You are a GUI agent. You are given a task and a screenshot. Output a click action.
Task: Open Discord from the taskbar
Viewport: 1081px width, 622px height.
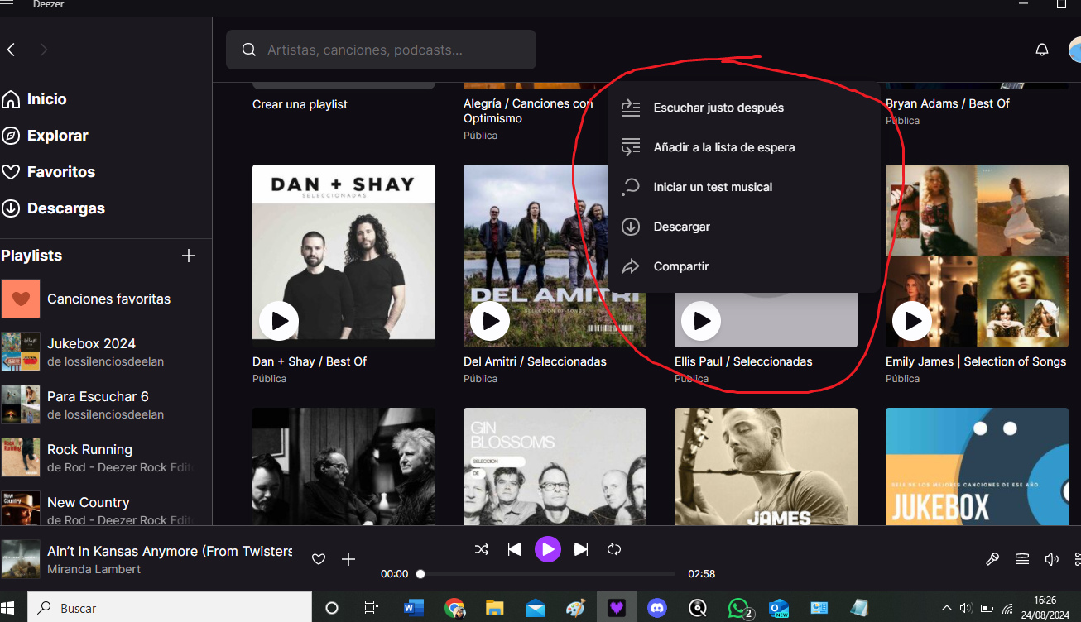point(657,608)
